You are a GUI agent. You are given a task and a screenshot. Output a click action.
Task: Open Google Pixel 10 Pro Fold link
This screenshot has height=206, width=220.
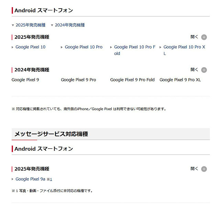coord(134,50)
